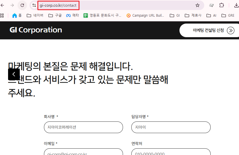This screenshot has height=155, width=239.
Task: Click the black left-arrow back button
Action: [14, 74]
